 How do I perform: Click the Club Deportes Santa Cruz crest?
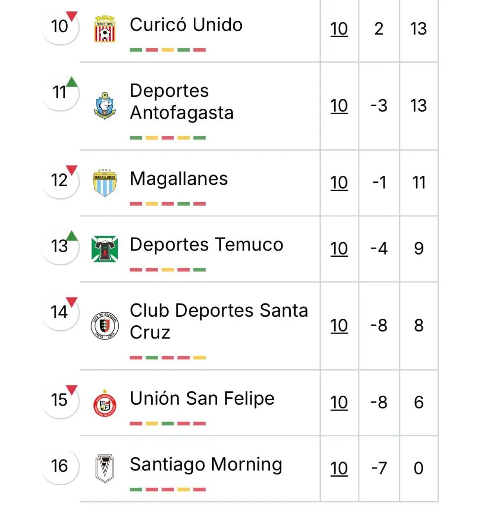[x=105, y=326]
